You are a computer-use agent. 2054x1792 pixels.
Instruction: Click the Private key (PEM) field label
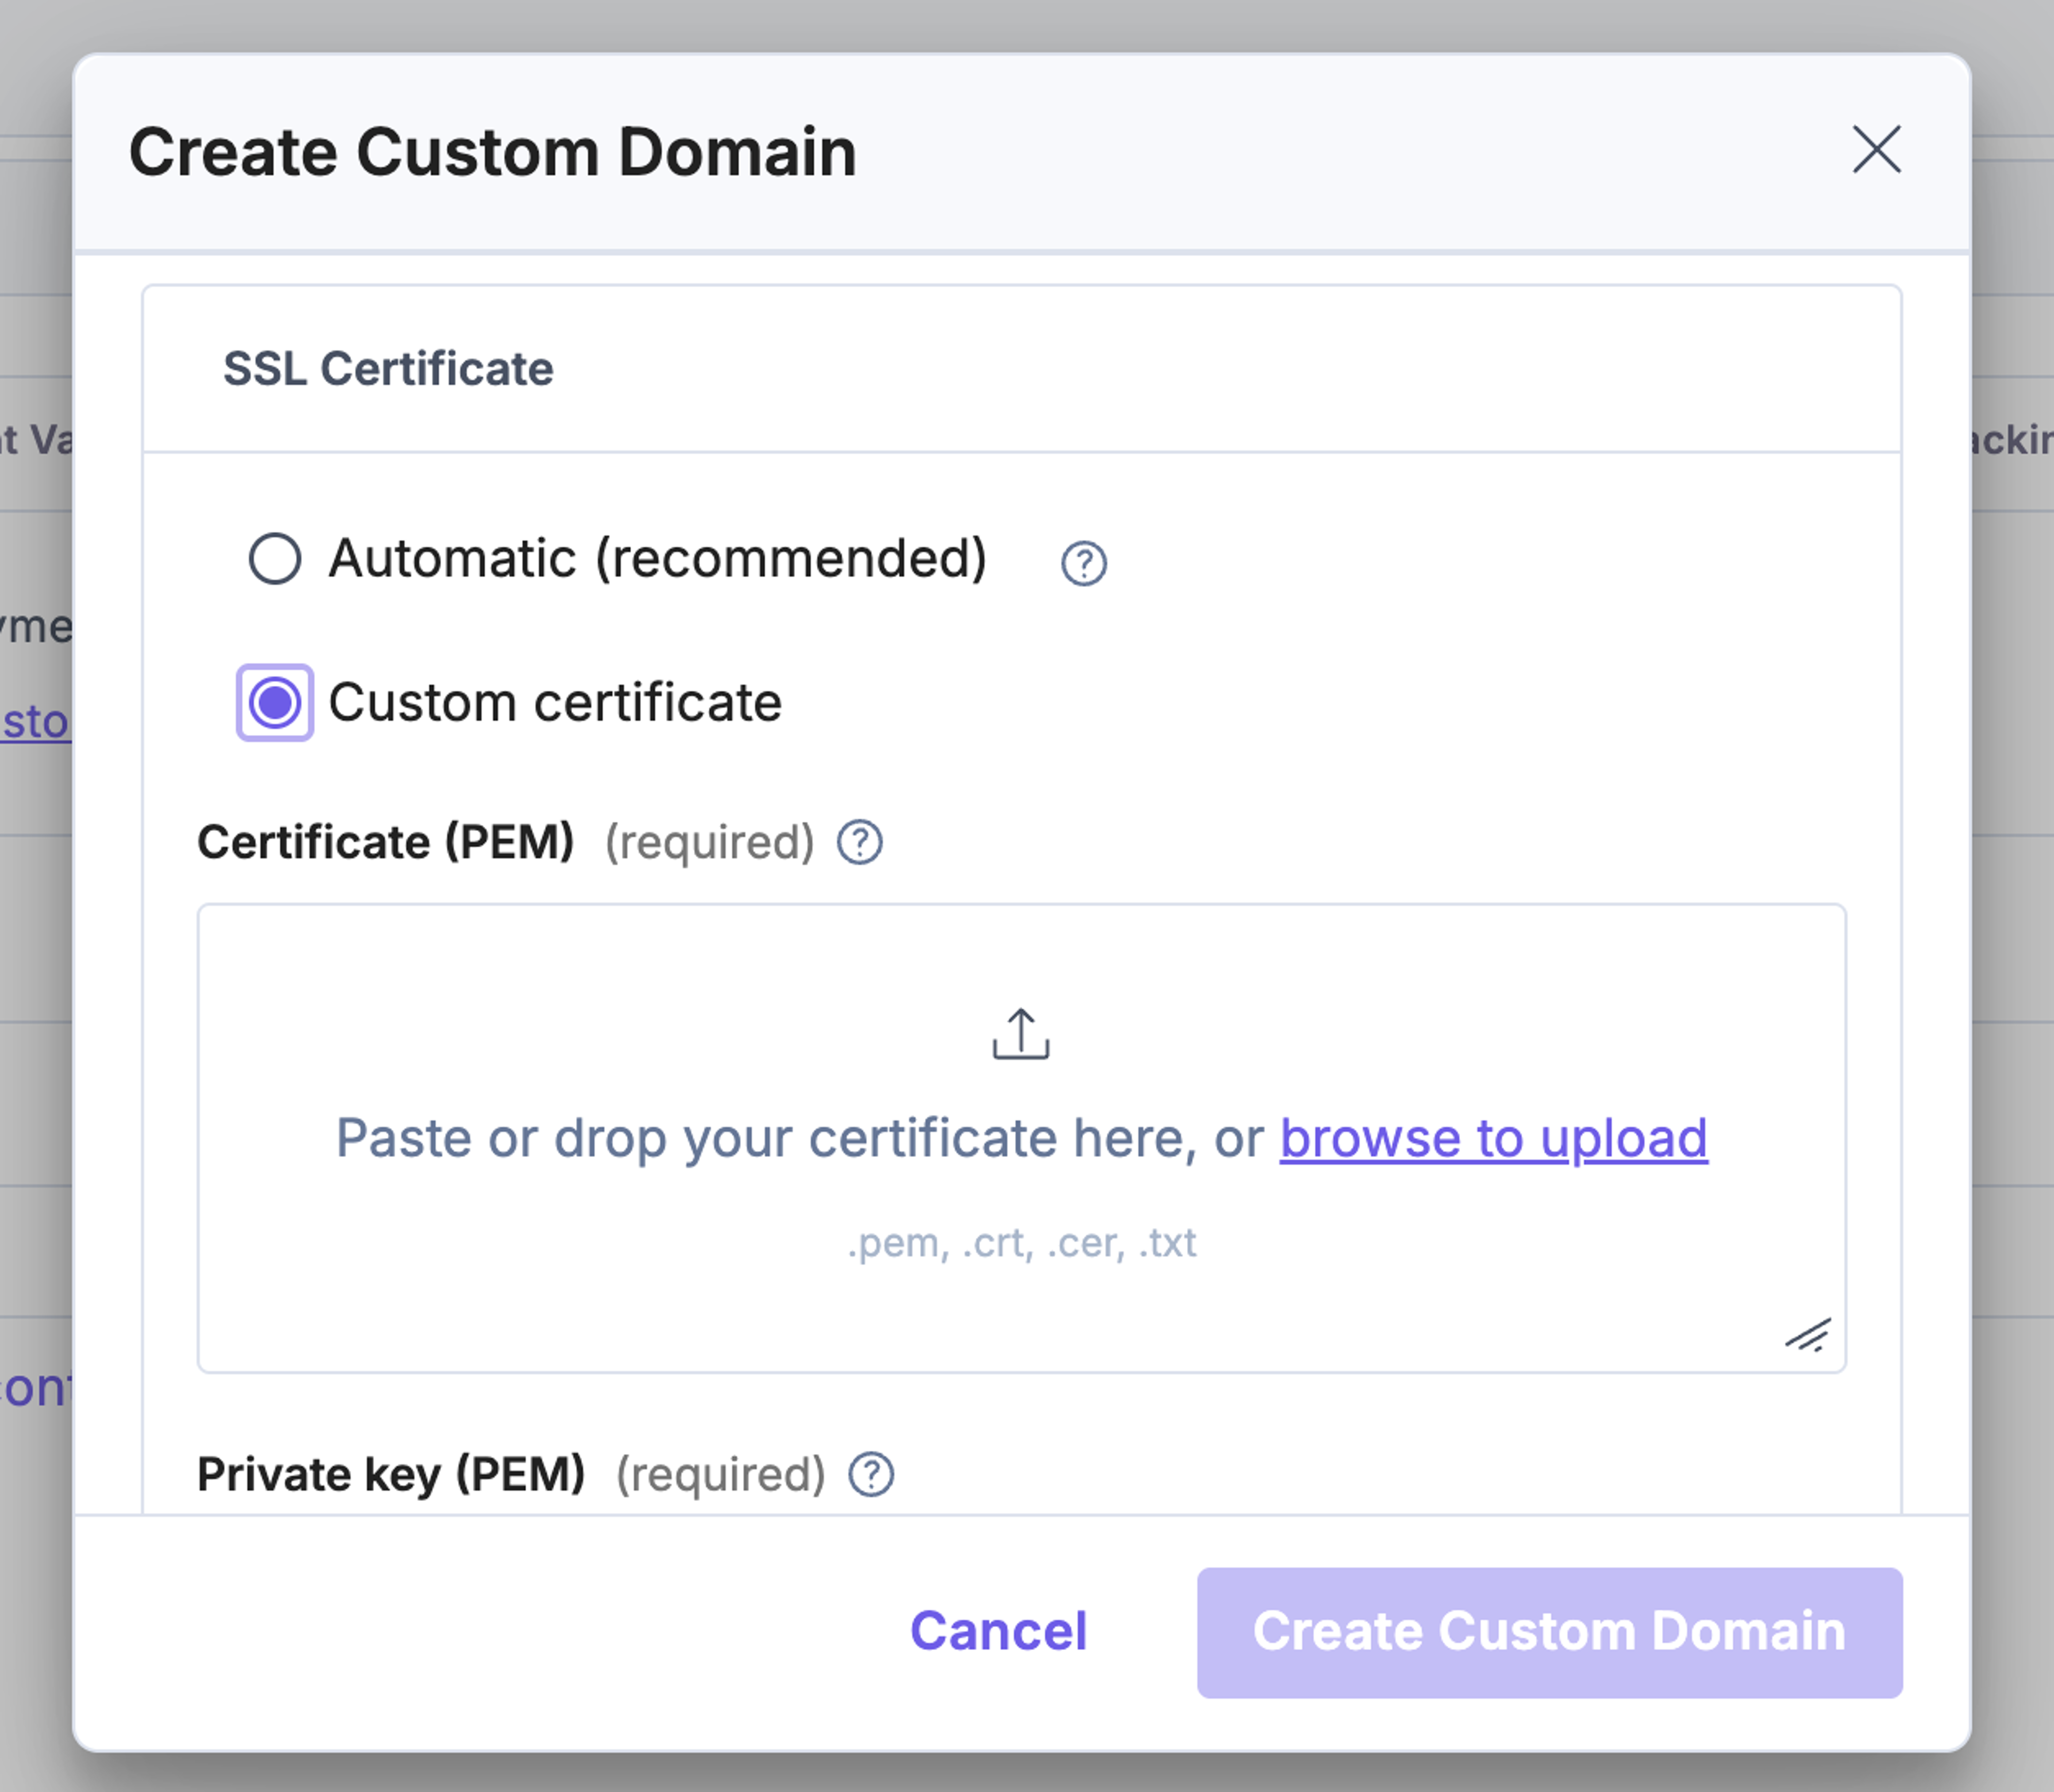coord(391,1474)
